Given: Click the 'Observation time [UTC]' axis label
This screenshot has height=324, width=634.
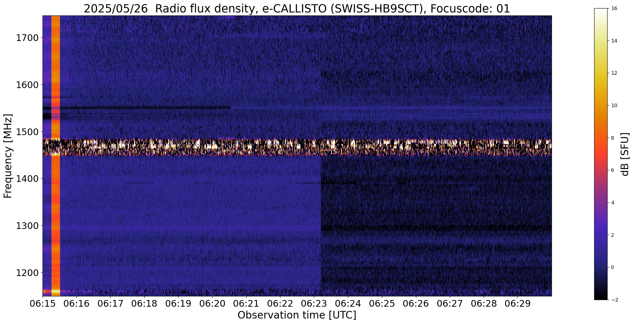Looking at the screenshot, I should (297, 315).
